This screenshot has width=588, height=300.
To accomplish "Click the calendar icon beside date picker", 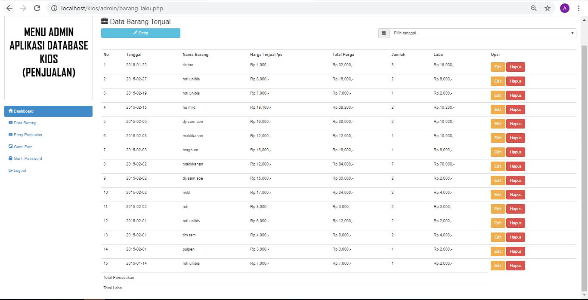I will point(384,33).
